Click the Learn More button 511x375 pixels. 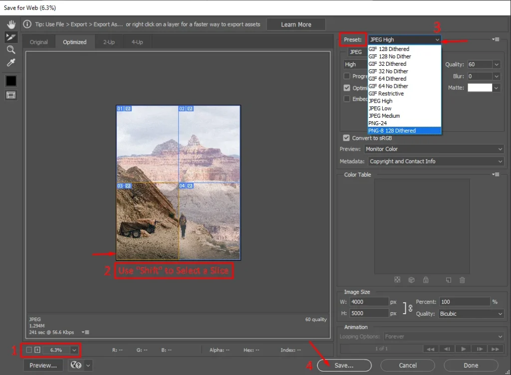point(296,24)
